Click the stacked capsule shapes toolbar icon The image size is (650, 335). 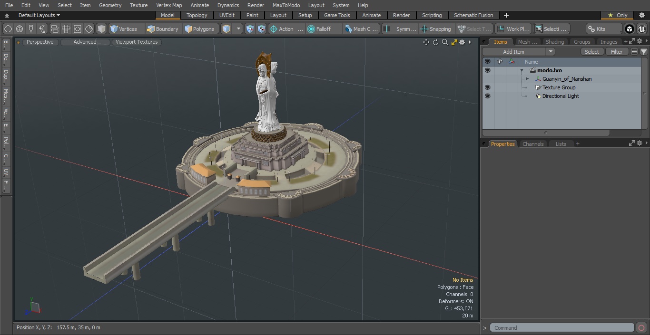pos(54,29)
